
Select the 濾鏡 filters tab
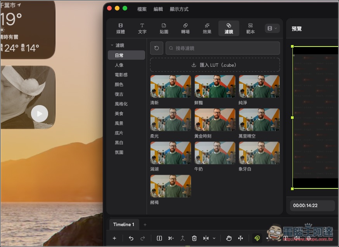229,28
